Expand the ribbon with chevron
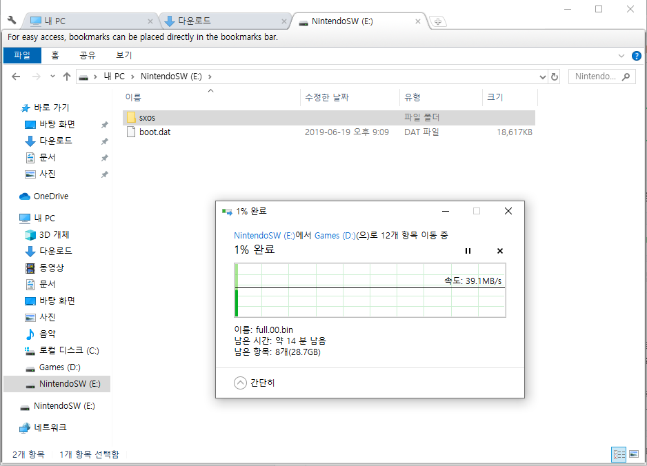This screenshot has width=647, height=466. 621,56
